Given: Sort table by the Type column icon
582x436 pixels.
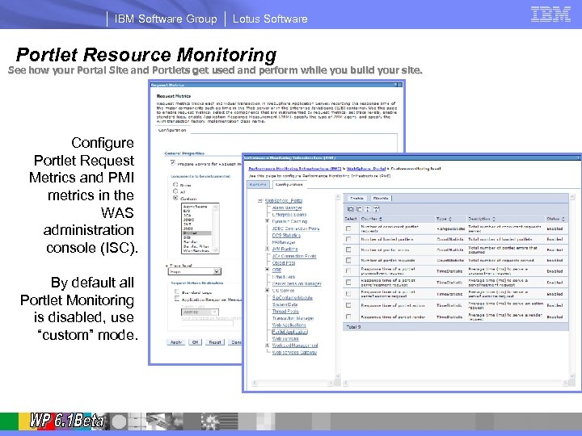Looking at the screenshot, I should click(x=450, y=219).
